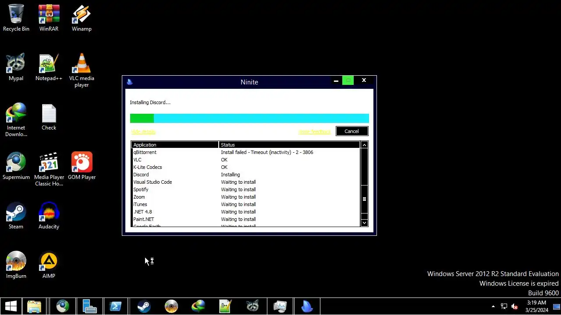Open File Explorer from the taskbar
Image resolution: width=561 pixels, height=315 pixels.
tap(34, 306)
